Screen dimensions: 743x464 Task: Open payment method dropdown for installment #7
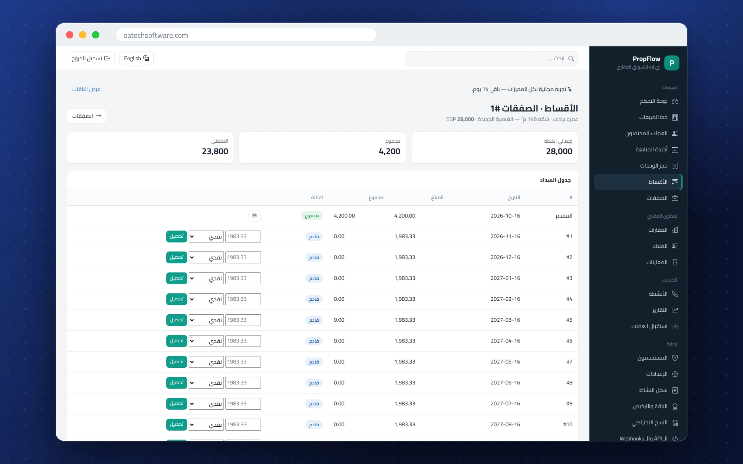(x=206, y=362)
